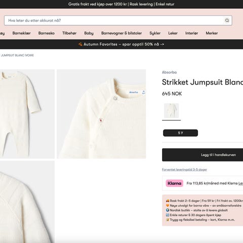Click Enkle returer & 30 dagers line

click(x=193, y=215)
